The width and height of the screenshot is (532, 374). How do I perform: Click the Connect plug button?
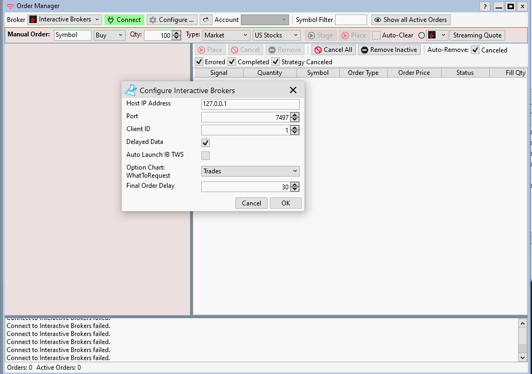(x=124, y=20)
